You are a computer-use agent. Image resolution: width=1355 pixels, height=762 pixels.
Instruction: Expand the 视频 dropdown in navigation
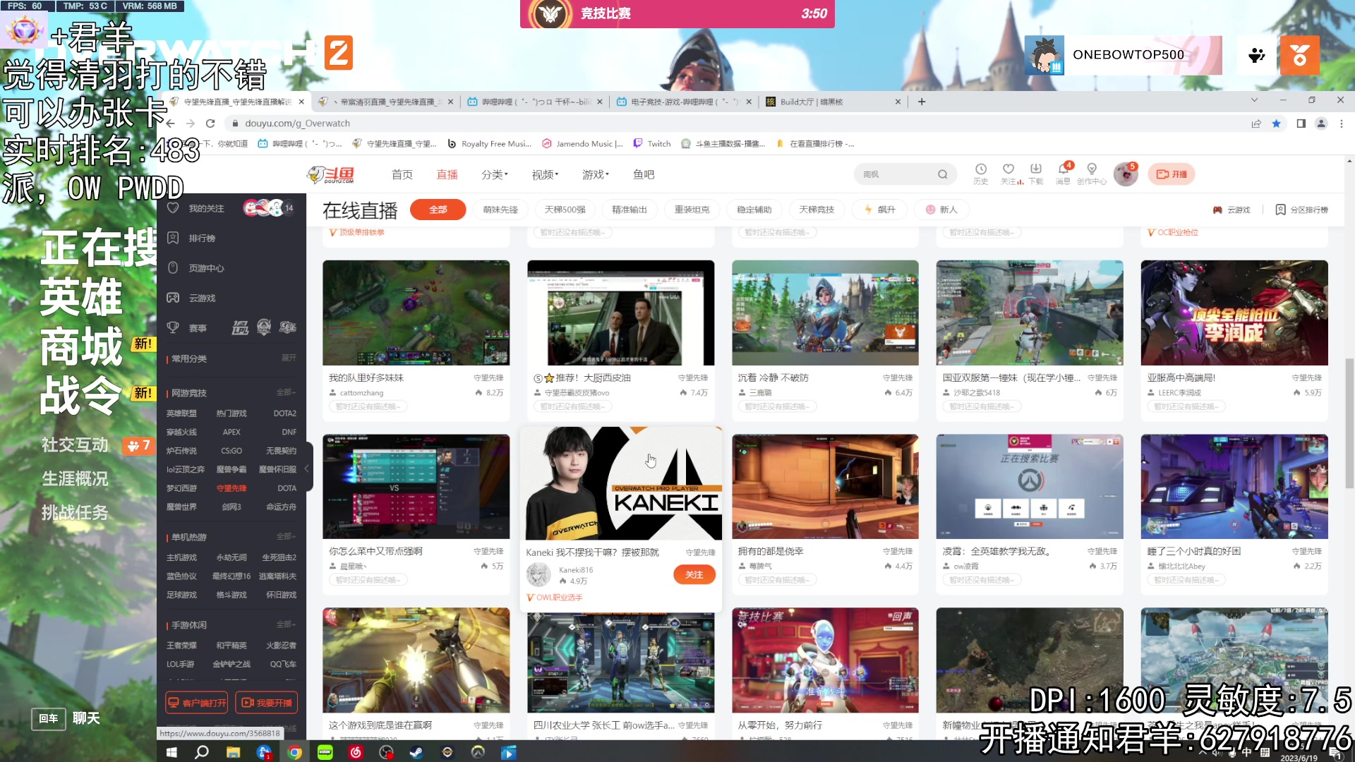[x=545, y=174]
